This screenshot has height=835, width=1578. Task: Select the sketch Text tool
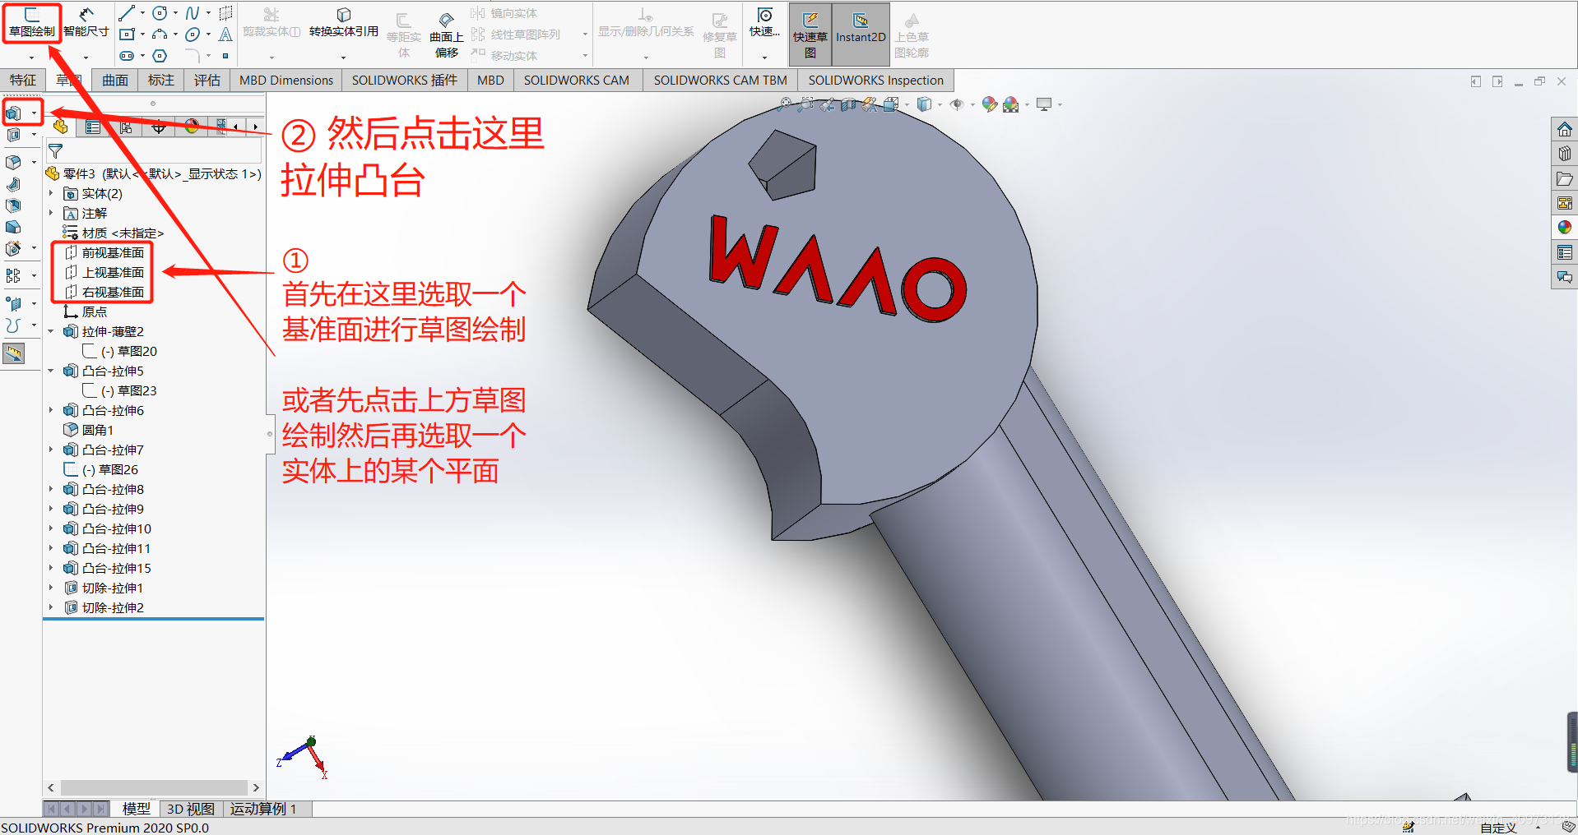click(225, 35)
